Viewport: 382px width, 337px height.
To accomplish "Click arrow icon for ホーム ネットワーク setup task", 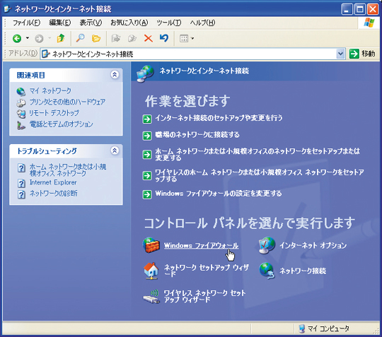I will (147, 155).
